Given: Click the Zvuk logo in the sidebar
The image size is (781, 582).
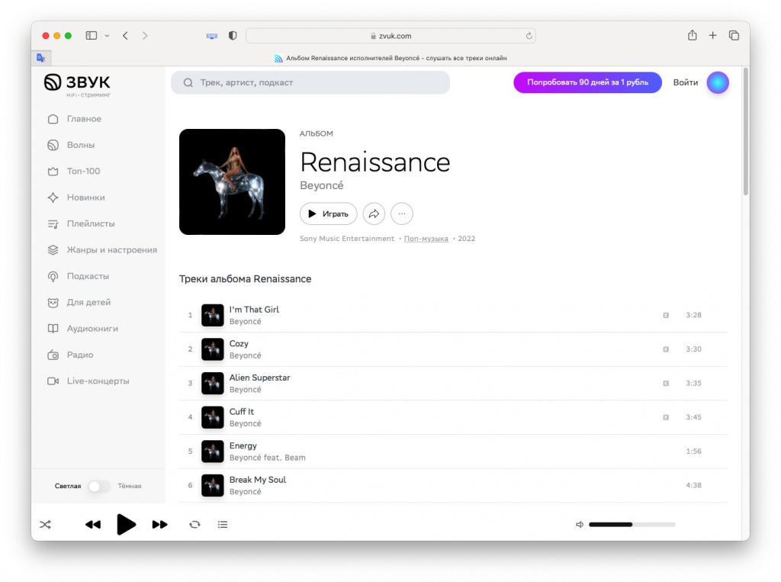Looking at the screenshot, I should point(77,85).
